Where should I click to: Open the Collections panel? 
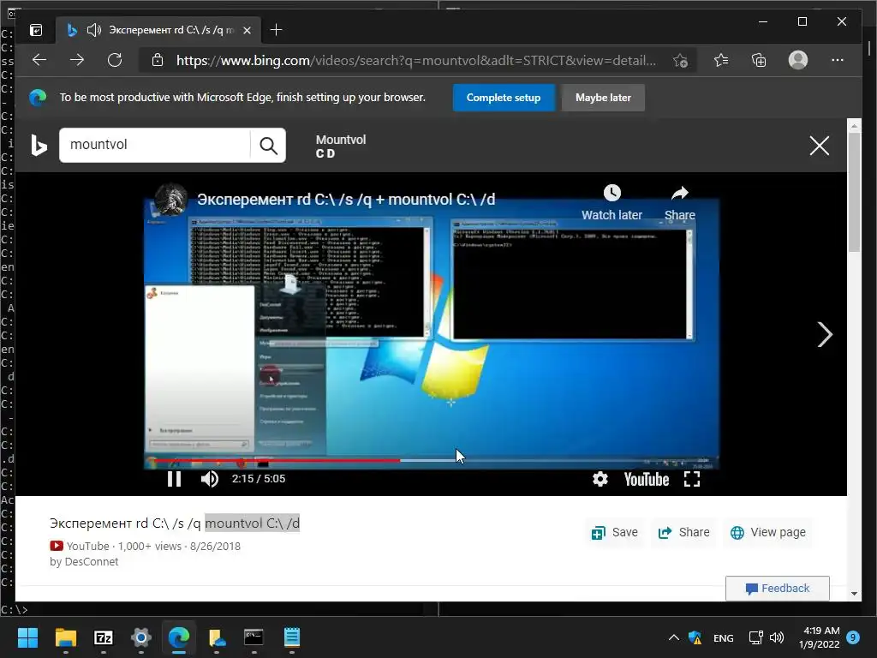click(x=759, y=60)
